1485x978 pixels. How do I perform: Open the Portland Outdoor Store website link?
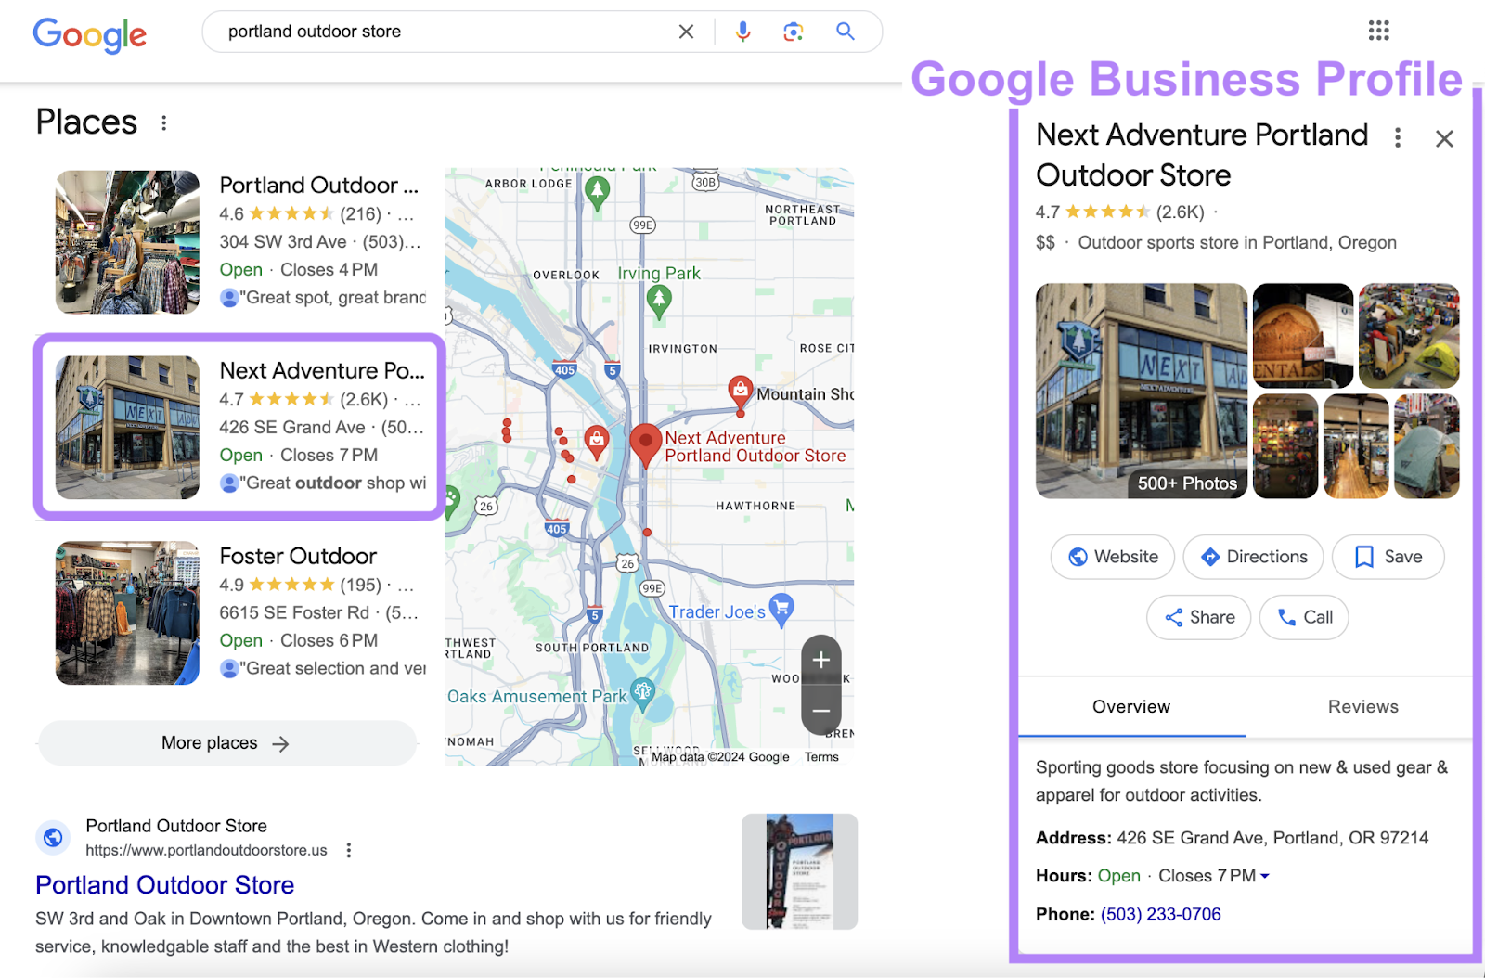pos(164,884)
